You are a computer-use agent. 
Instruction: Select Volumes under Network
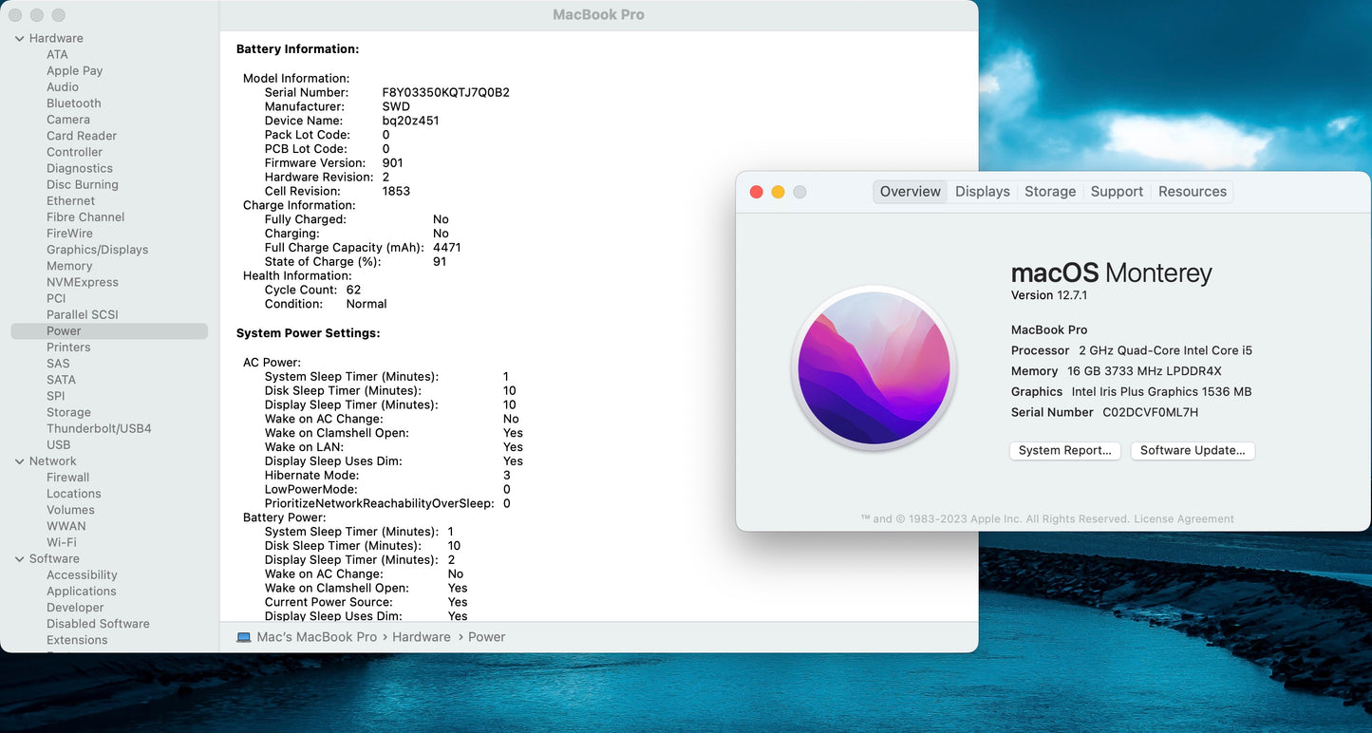coord(71,510)
